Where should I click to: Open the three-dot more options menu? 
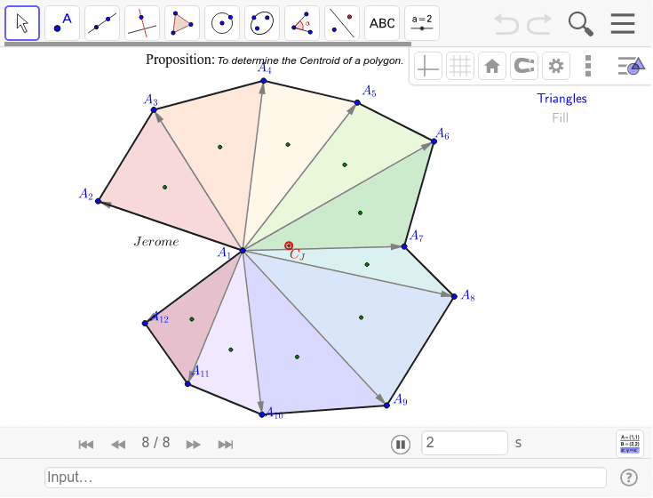588,66
